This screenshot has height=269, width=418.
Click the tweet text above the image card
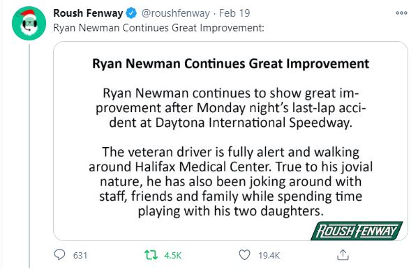coord(158,28)
